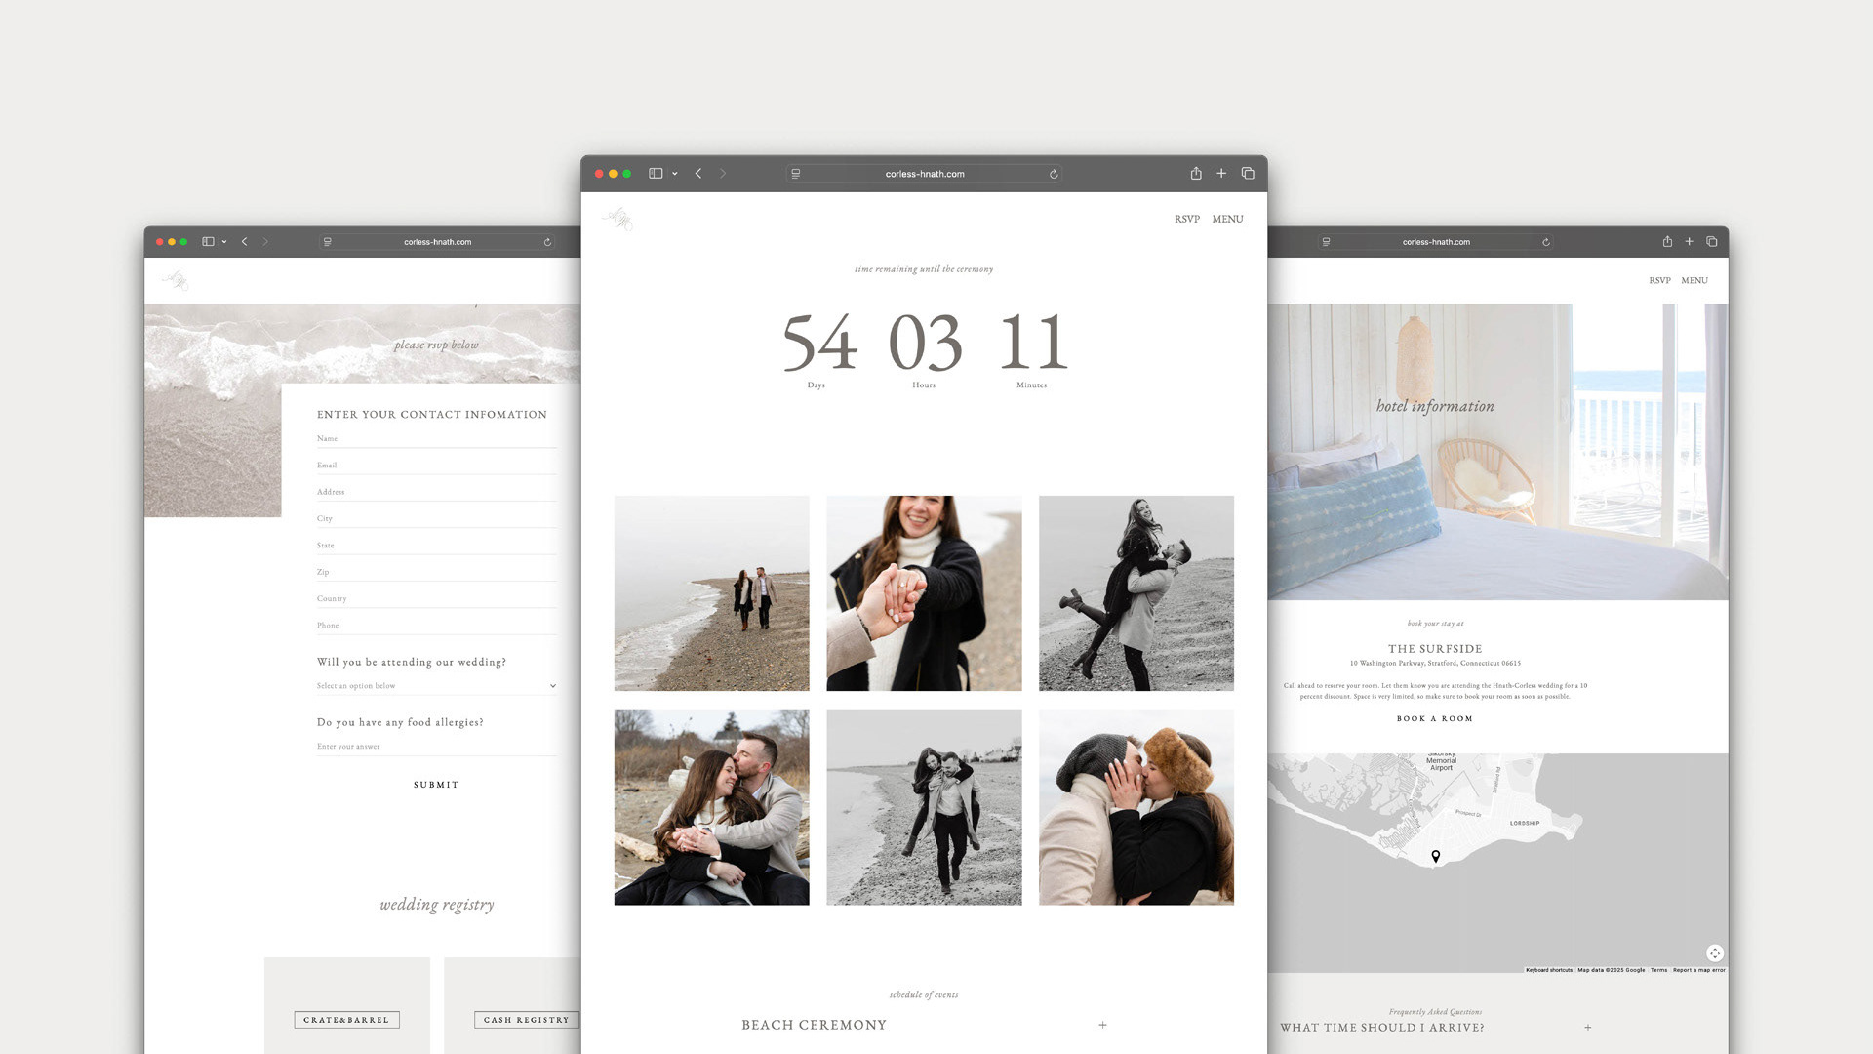The width and height of the screenshot is (1873, 1054).
Task: Open the Crate&Barrel registry button
Action: [x=346, y=1020]
